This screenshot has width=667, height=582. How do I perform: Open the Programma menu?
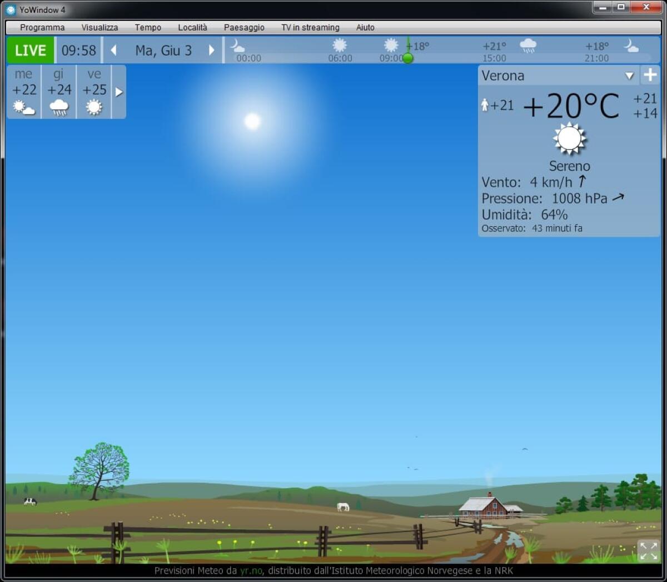42,27
